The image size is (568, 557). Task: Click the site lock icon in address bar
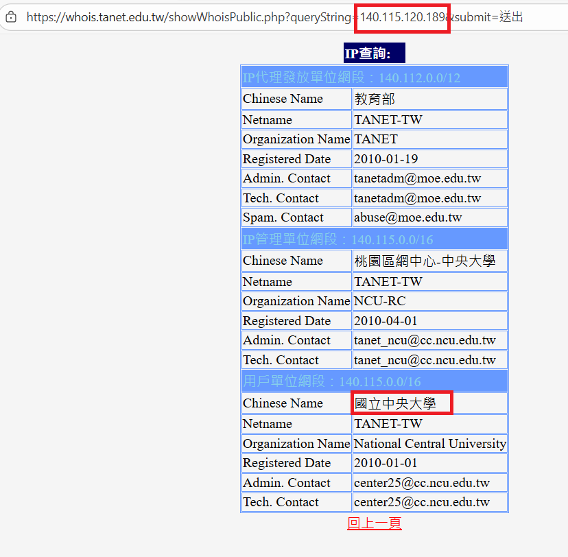pos(11,16)
